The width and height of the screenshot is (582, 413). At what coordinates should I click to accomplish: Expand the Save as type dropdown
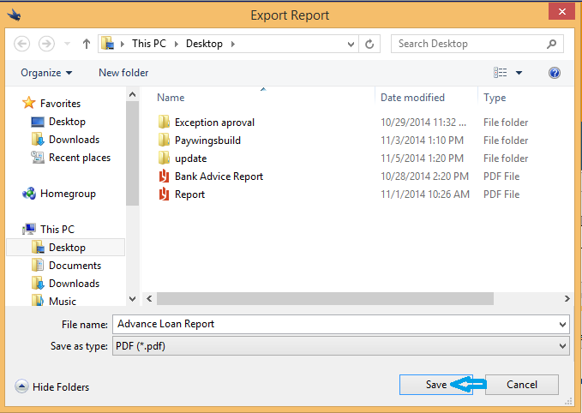tap(562, 346)
